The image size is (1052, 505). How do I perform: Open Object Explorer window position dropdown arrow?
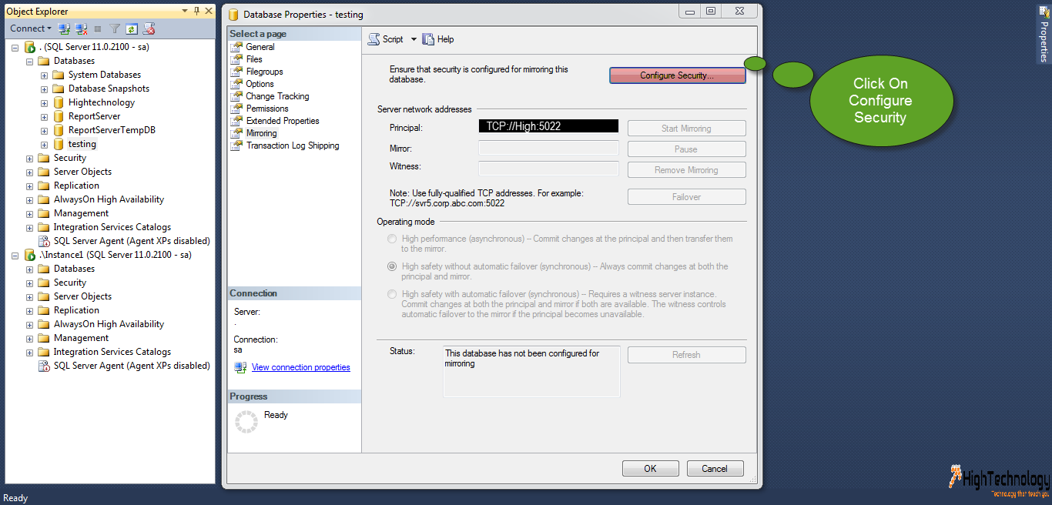[x=185, y=11]
